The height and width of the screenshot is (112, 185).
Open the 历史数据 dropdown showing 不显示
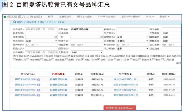pos(132,41)
